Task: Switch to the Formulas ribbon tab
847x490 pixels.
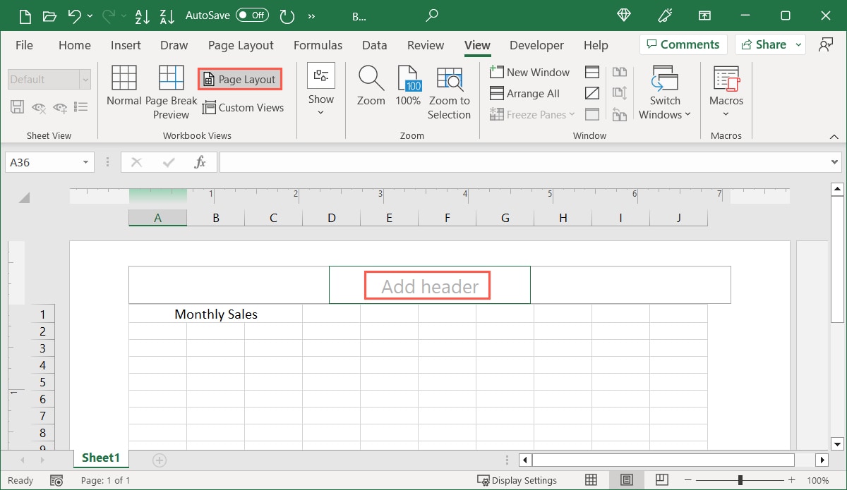Action: [x=318, y=45]
